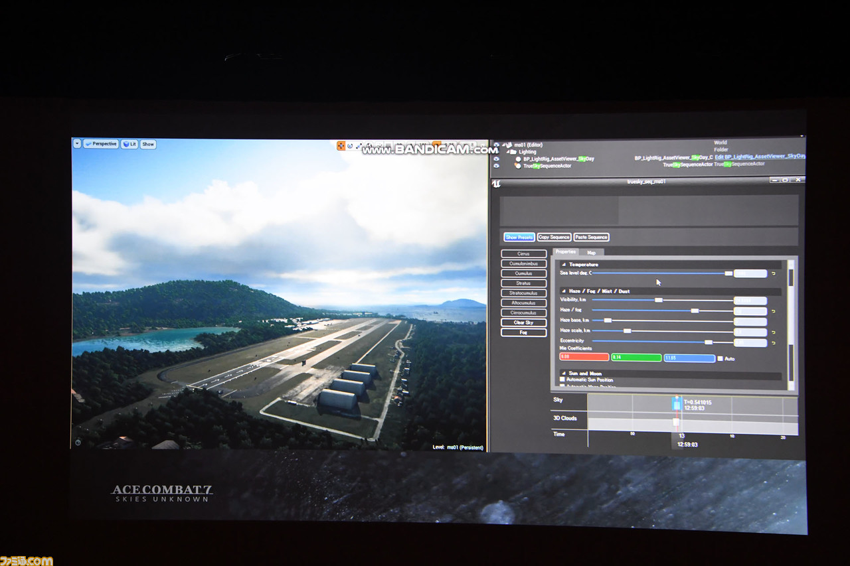
Task: Apply the Cirrus cloud preset
Action: click(524, 253)
